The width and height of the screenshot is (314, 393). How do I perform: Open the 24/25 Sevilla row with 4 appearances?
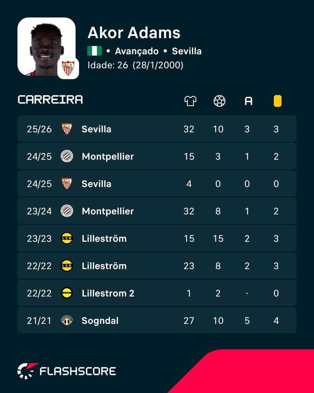[x=157, y=183]
